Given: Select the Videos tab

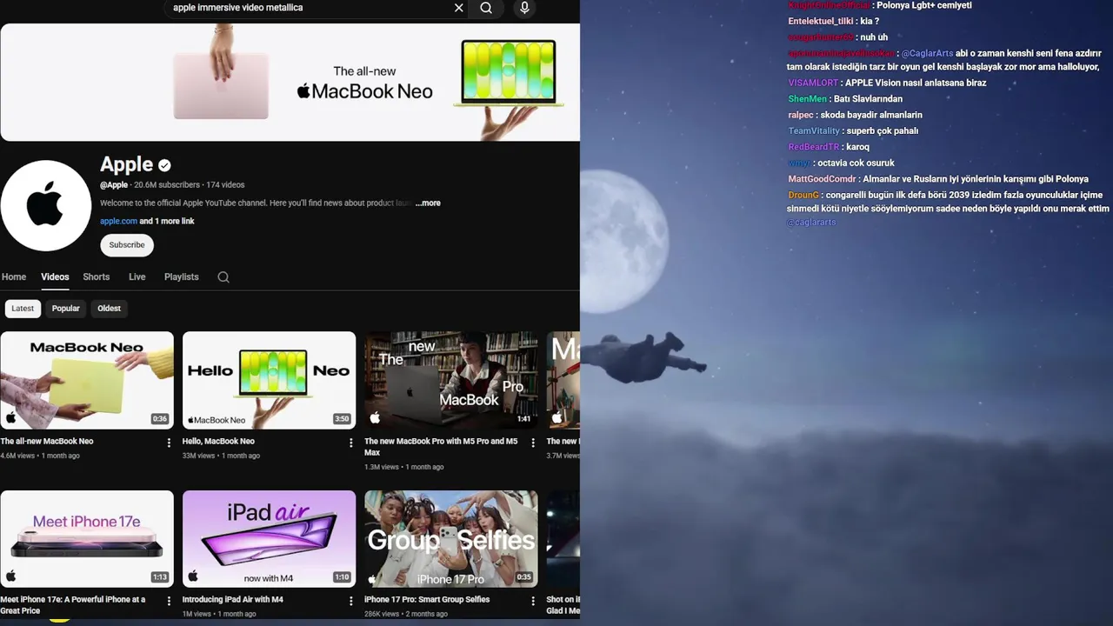Looking at the screenshot, I should coord(55,276).
